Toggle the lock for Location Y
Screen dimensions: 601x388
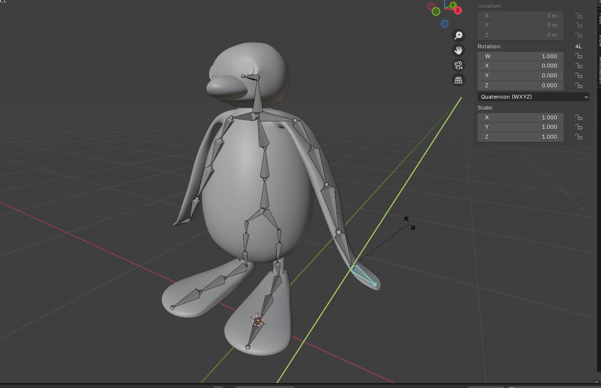[x=579, y=25]
